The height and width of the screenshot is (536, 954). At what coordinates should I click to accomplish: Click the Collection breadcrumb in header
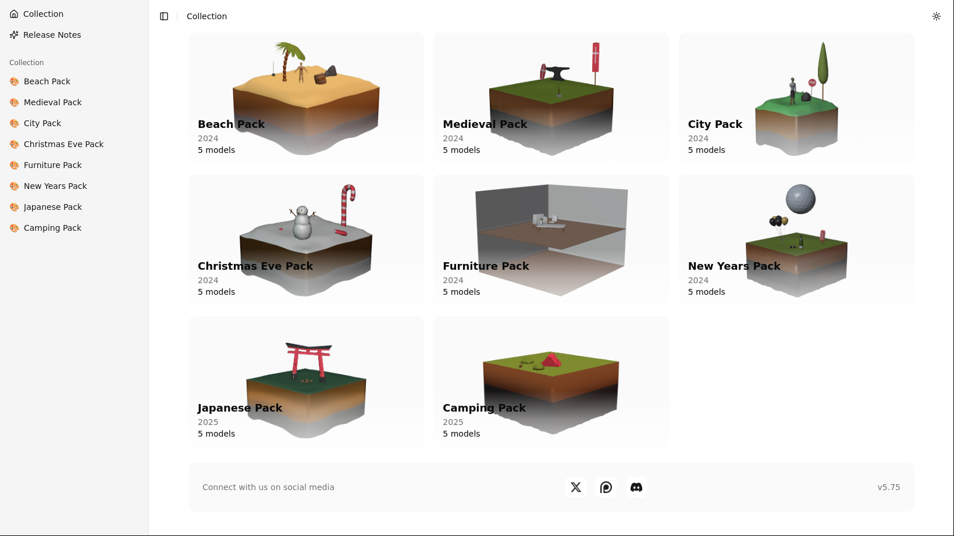207,16
